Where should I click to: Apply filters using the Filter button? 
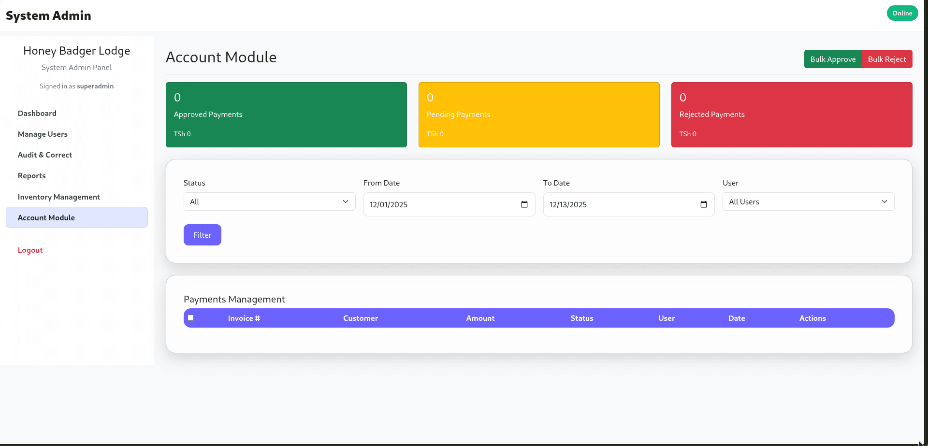(x=202, y=234)
